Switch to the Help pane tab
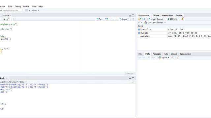This screenshot has height=118, width=211. pos(166,54)
